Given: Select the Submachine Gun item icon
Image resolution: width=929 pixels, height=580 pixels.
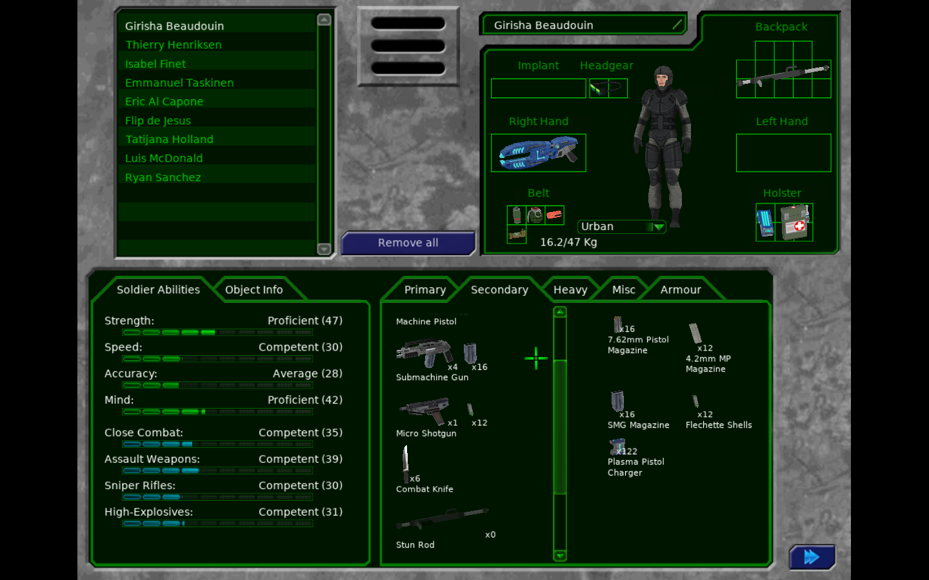Looking at the screenshot, I should (425, 354).
